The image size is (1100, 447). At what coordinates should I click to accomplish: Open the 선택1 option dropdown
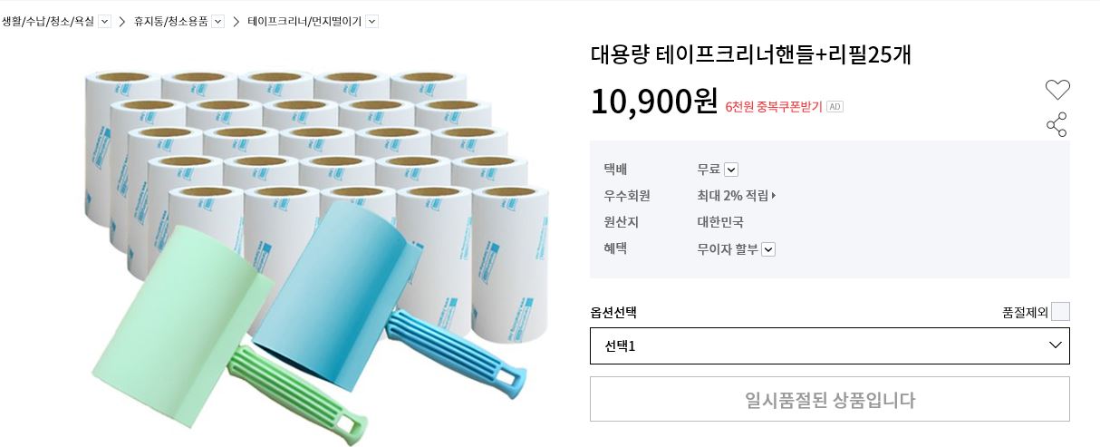point(829,345)
